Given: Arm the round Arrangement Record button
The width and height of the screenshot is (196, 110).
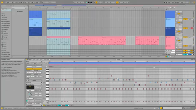Looking at the screenshot, I should pyautogui.click(x=91, y=2).
